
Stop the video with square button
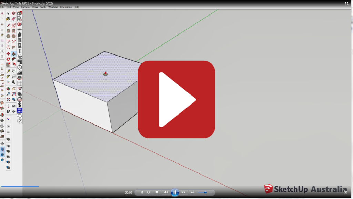(x=157, y=192)
